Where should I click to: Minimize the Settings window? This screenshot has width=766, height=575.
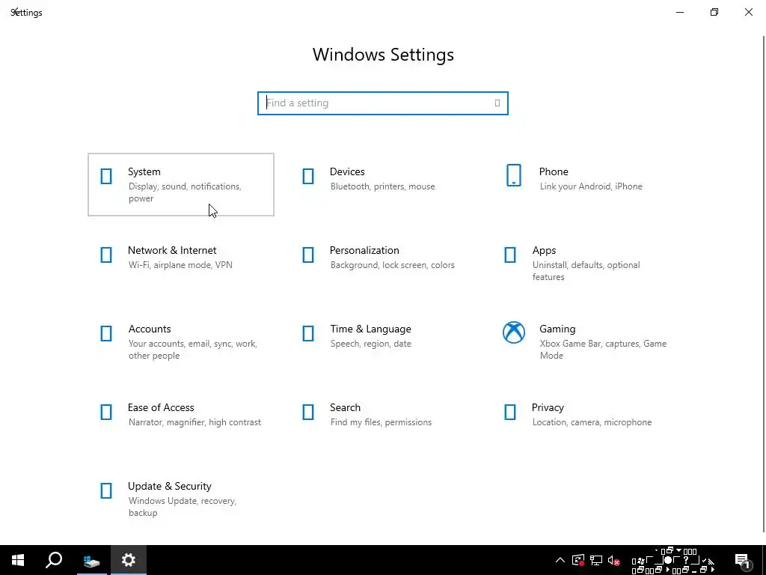[x=680, y=12]
